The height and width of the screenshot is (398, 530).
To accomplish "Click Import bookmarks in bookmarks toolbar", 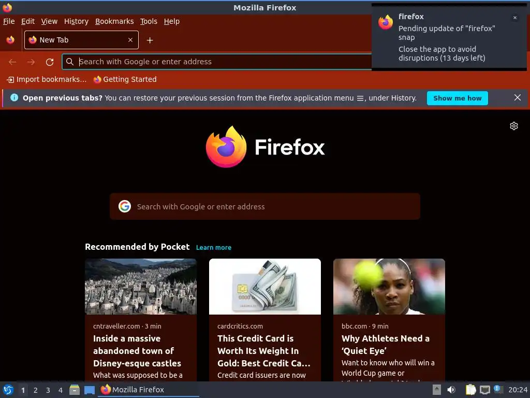I will [47, 79].
